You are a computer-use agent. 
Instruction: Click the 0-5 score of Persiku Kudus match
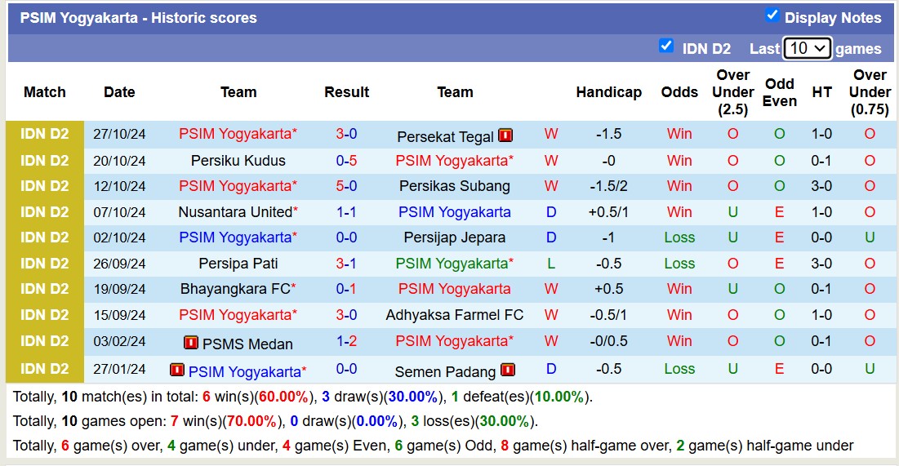tap(346, 161)
